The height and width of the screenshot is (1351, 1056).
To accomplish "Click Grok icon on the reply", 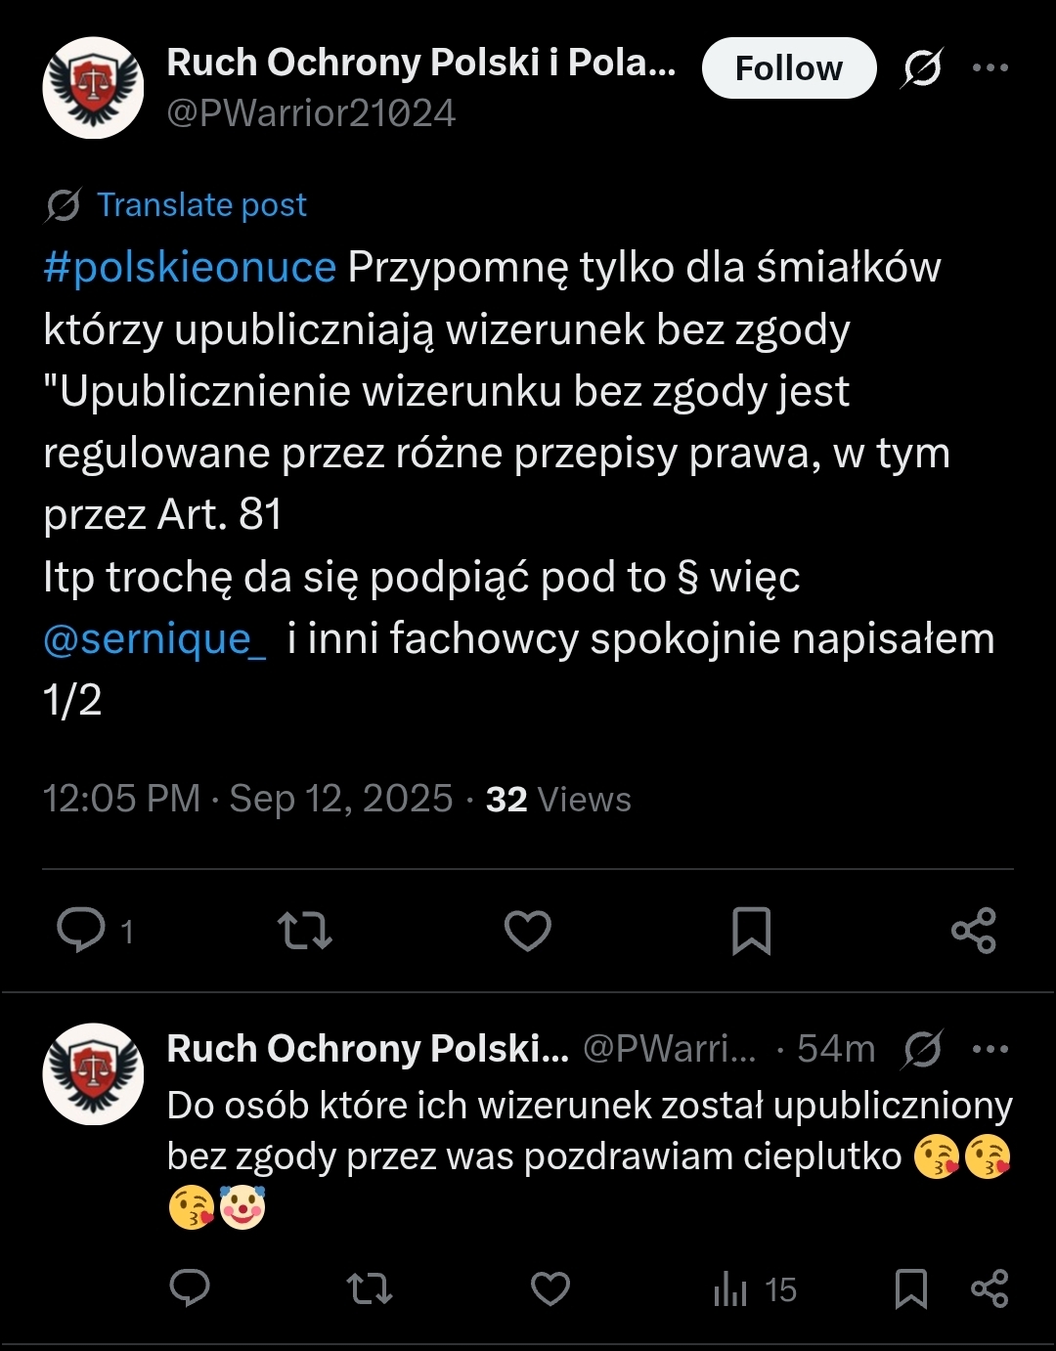I will point(922,1050).
